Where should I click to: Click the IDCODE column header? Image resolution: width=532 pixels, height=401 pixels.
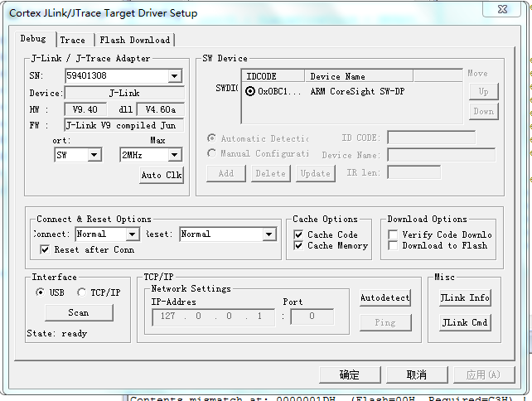[273, 76]
